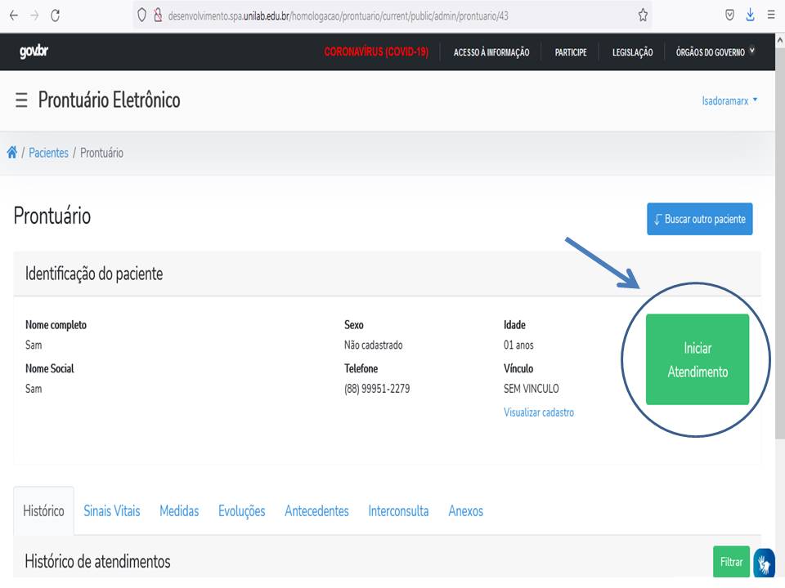Go to Pacientes in breadcrumb
785x588 pixels.
click(48, 153)
